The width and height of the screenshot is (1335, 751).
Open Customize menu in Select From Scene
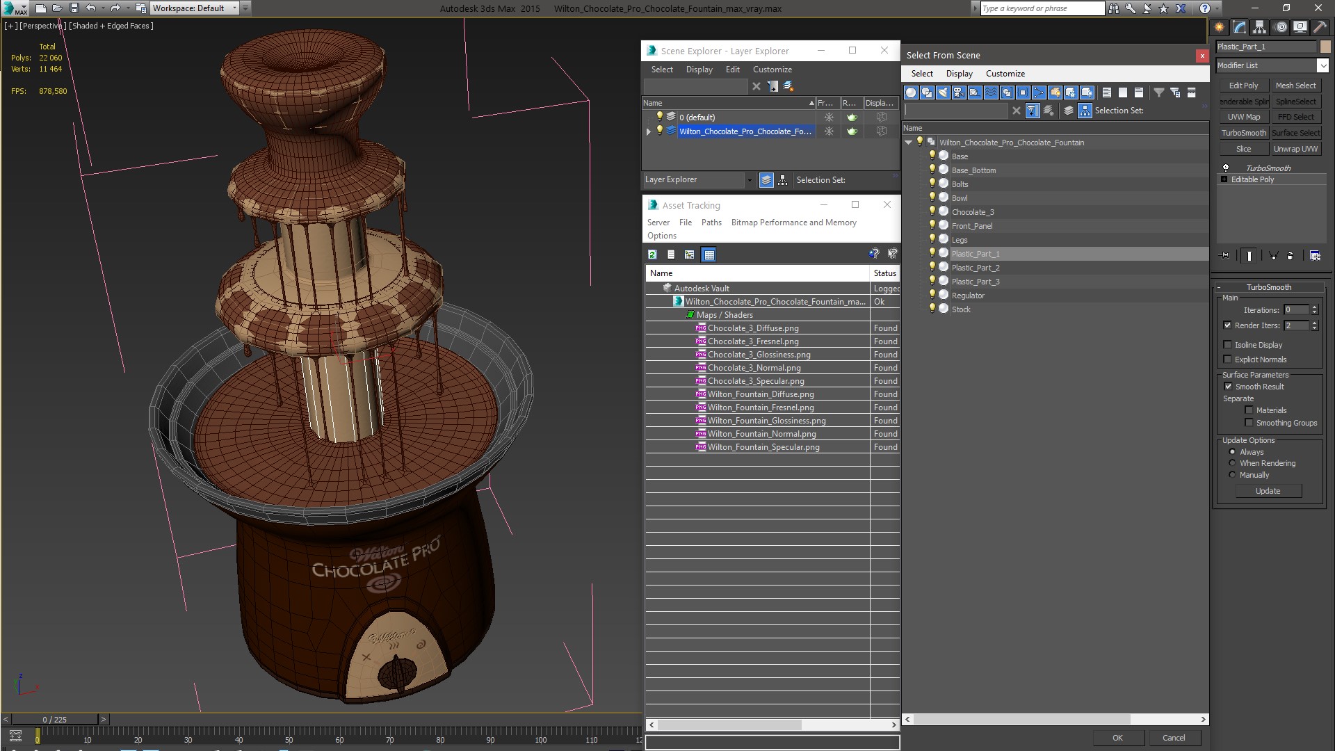tap(1005, 74)
